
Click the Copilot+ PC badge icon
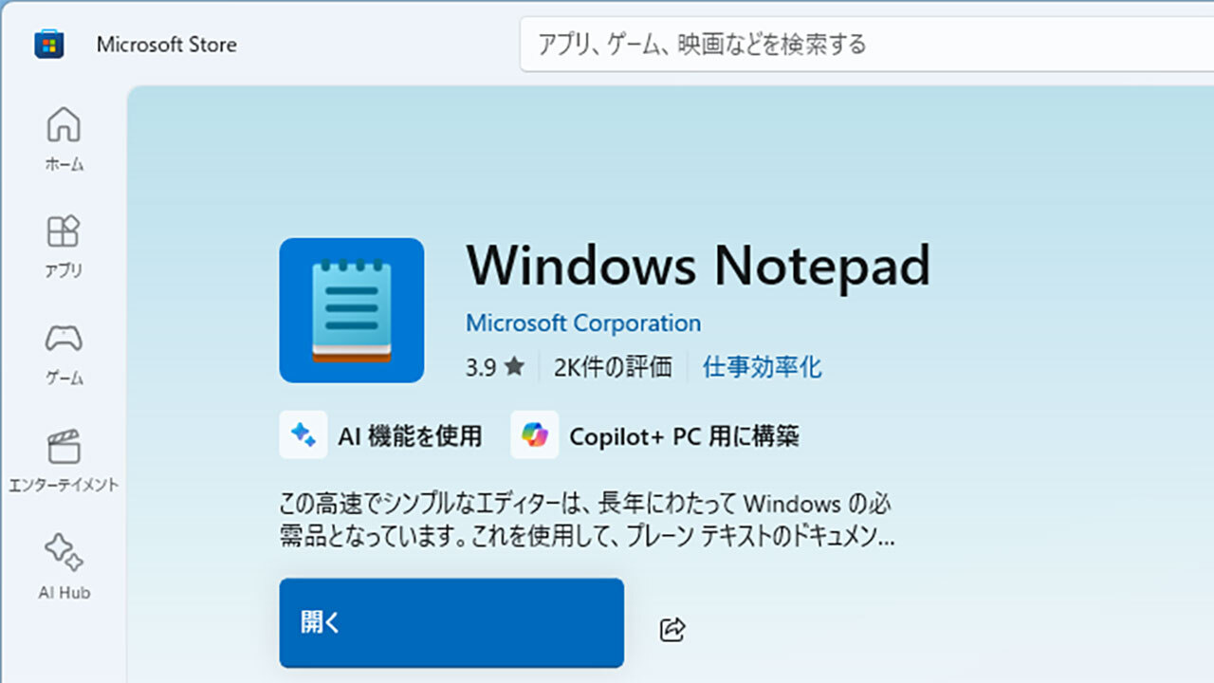(535, 435)
